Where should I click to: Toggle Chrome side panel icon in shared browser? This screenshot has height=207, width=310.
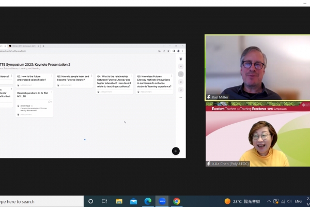click(x=174, y=51)
